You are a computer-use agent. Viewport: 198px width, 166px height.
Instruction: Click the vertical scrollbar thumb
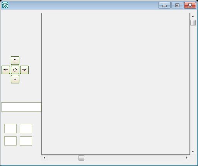click(x=193, y=23)
